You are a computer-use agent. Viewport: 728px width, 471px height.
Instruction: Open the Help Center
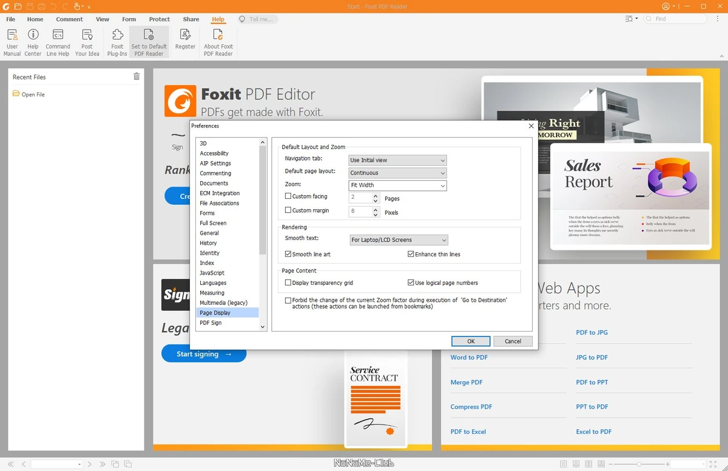33,42
